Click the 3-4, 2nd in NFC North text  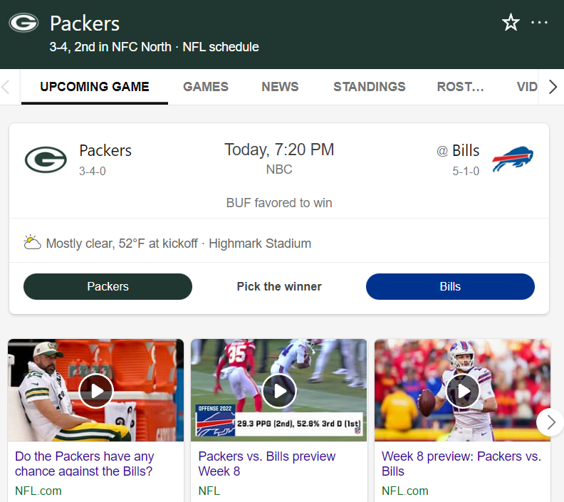[110, 47]
